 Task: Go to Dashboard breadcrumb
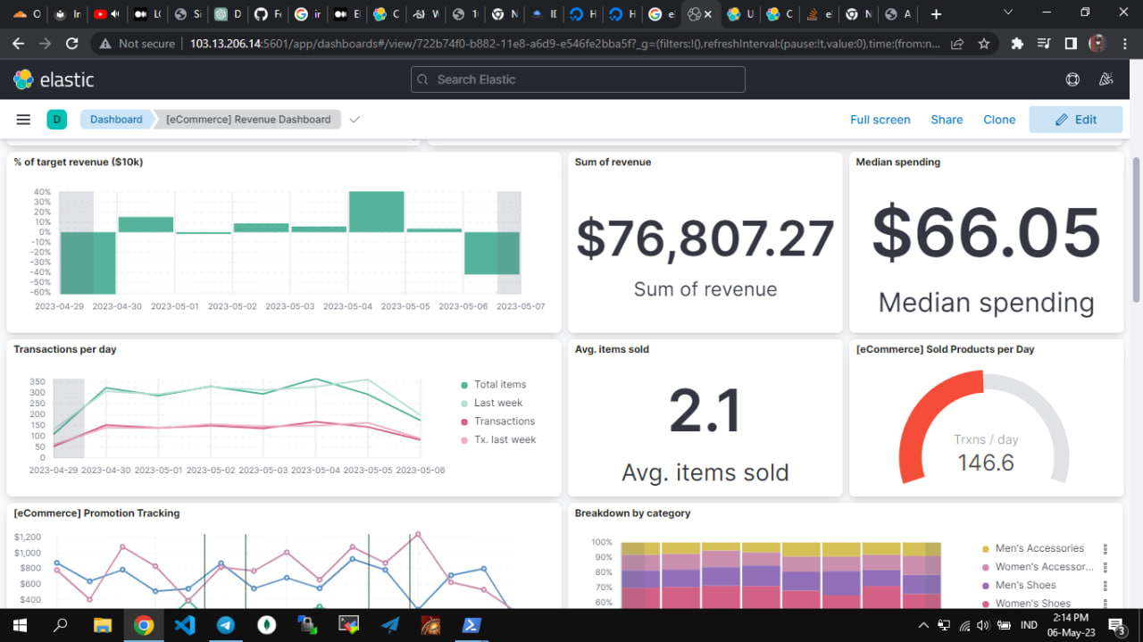(116, 120)
